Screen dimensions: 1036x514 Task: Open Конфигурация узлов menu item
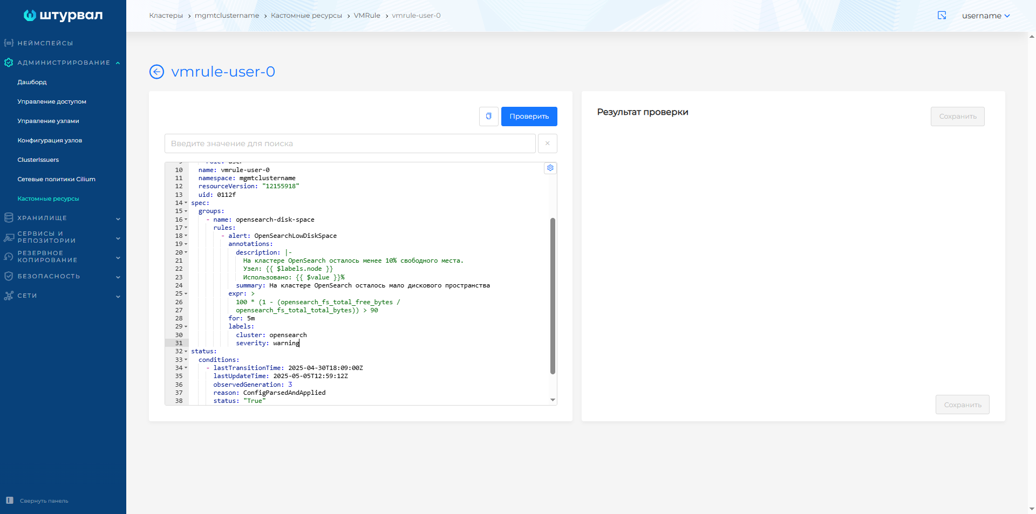click(x=50, y=140)
